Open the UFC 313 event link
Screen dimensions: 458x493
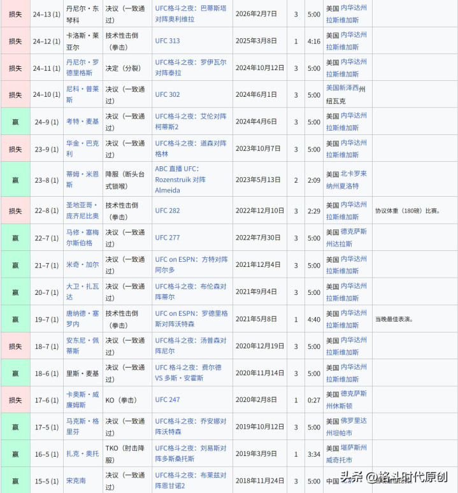pos(168,41)
